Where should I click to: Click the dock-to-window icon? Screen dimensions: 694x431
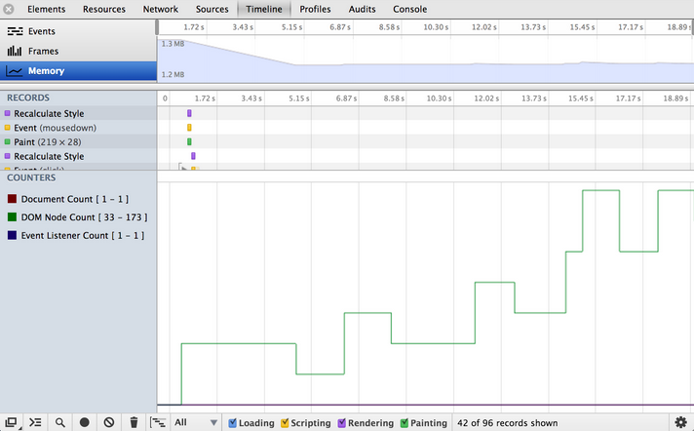pyautogui.click(x=11, y=422)
